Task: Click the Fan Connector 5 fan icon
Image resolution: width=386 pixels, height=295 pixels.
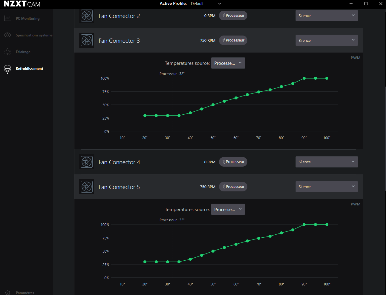Action: pyautogui.click(x=87, y=187)
